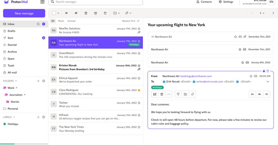Filter on this sender funnel icon
278x145 pixels.
tap(178, 94)
